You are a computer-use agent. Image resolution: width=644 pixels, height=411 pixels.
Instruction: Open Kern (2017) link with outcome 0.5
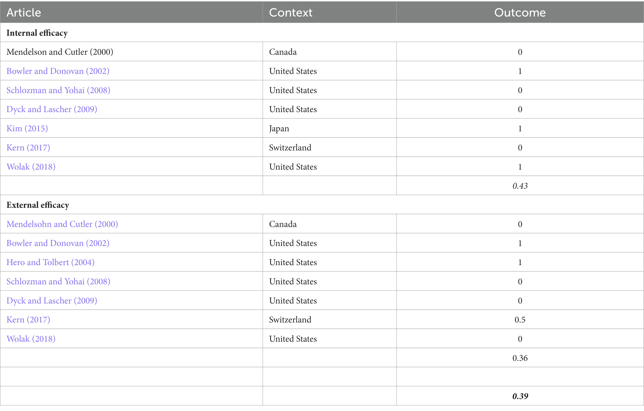(x=28, y=319)
